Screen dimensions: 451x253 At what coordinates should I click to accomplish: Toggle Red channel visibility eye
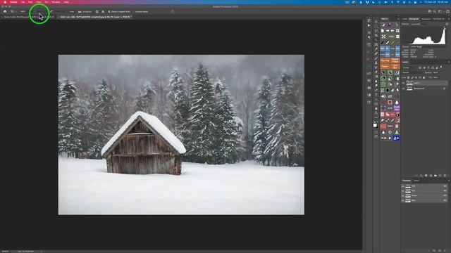(402, 190)
